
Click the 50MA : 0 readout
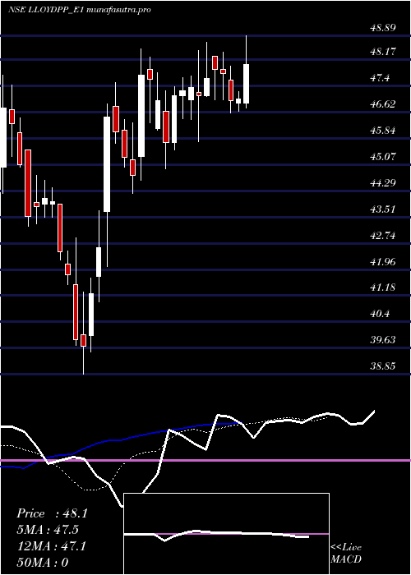[x=43, y=563]
